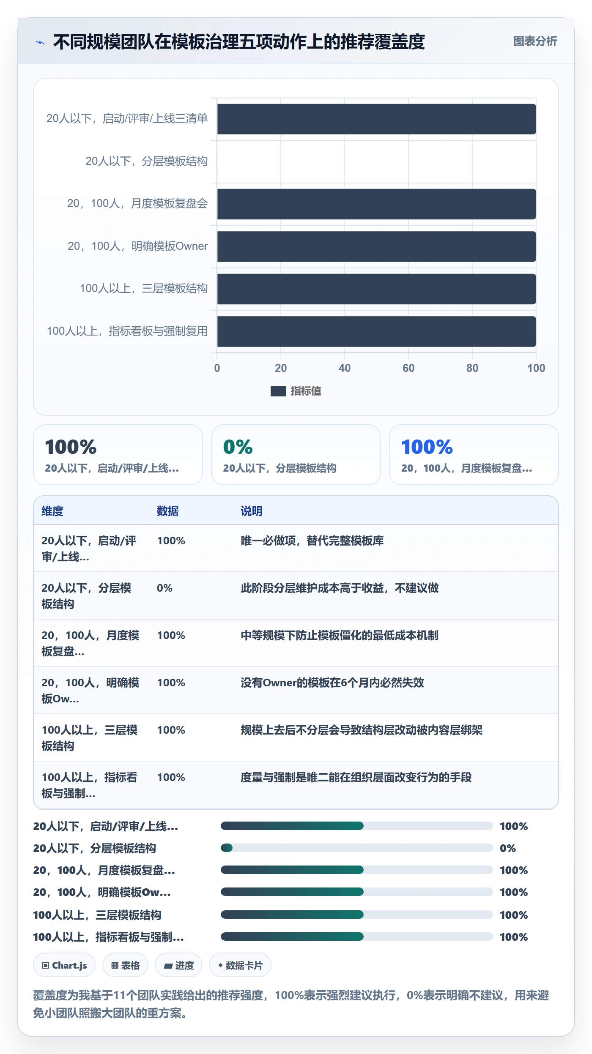Screen dimensions: 592x1054
Task: Click the 20人以下，启动/评审/上线三清单 axis label
Action: coord(127,119)
